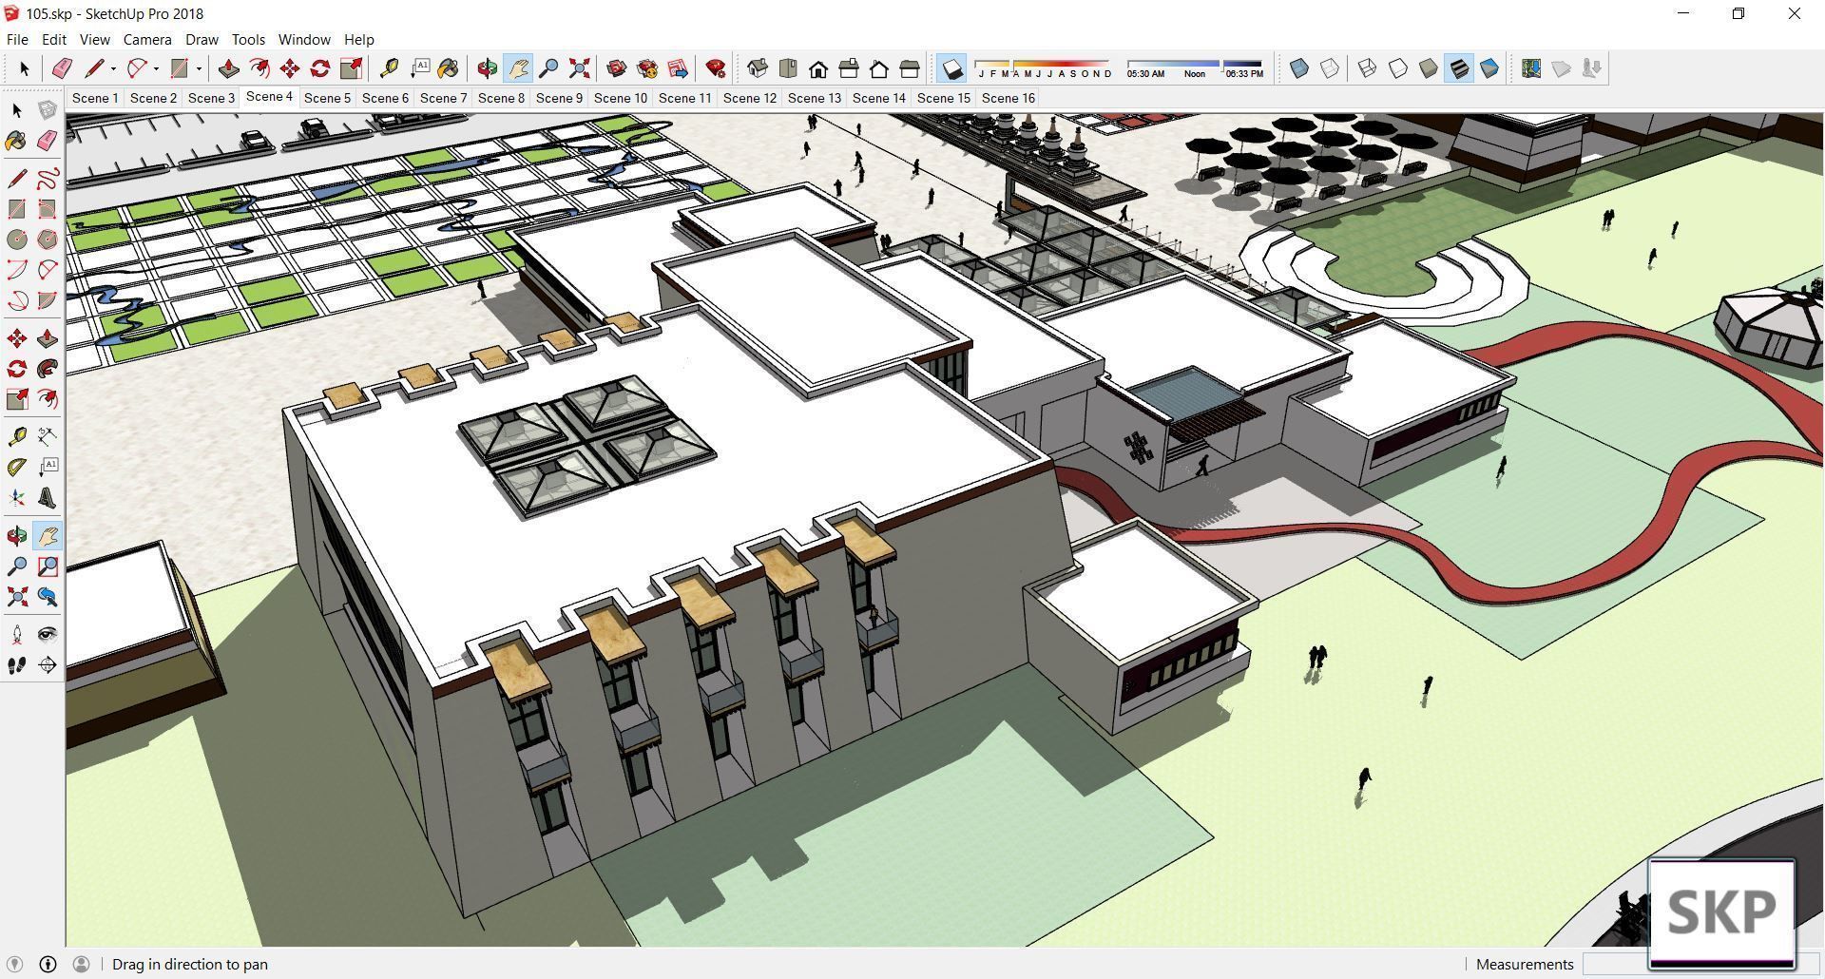Expand the Rectangle shape dropdown arrow
Viewport: 1825px width, 979px height.
tap(199, 68)
